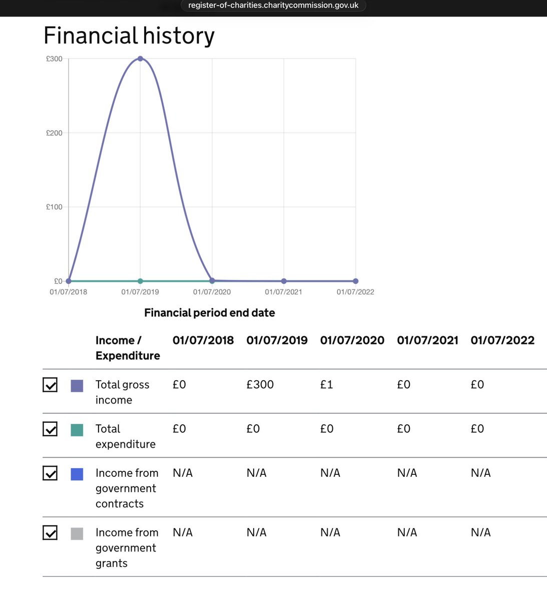This screenshot has width=547, height=601.
Task: Click the Total expenditure row label
Action: point(125,436)
